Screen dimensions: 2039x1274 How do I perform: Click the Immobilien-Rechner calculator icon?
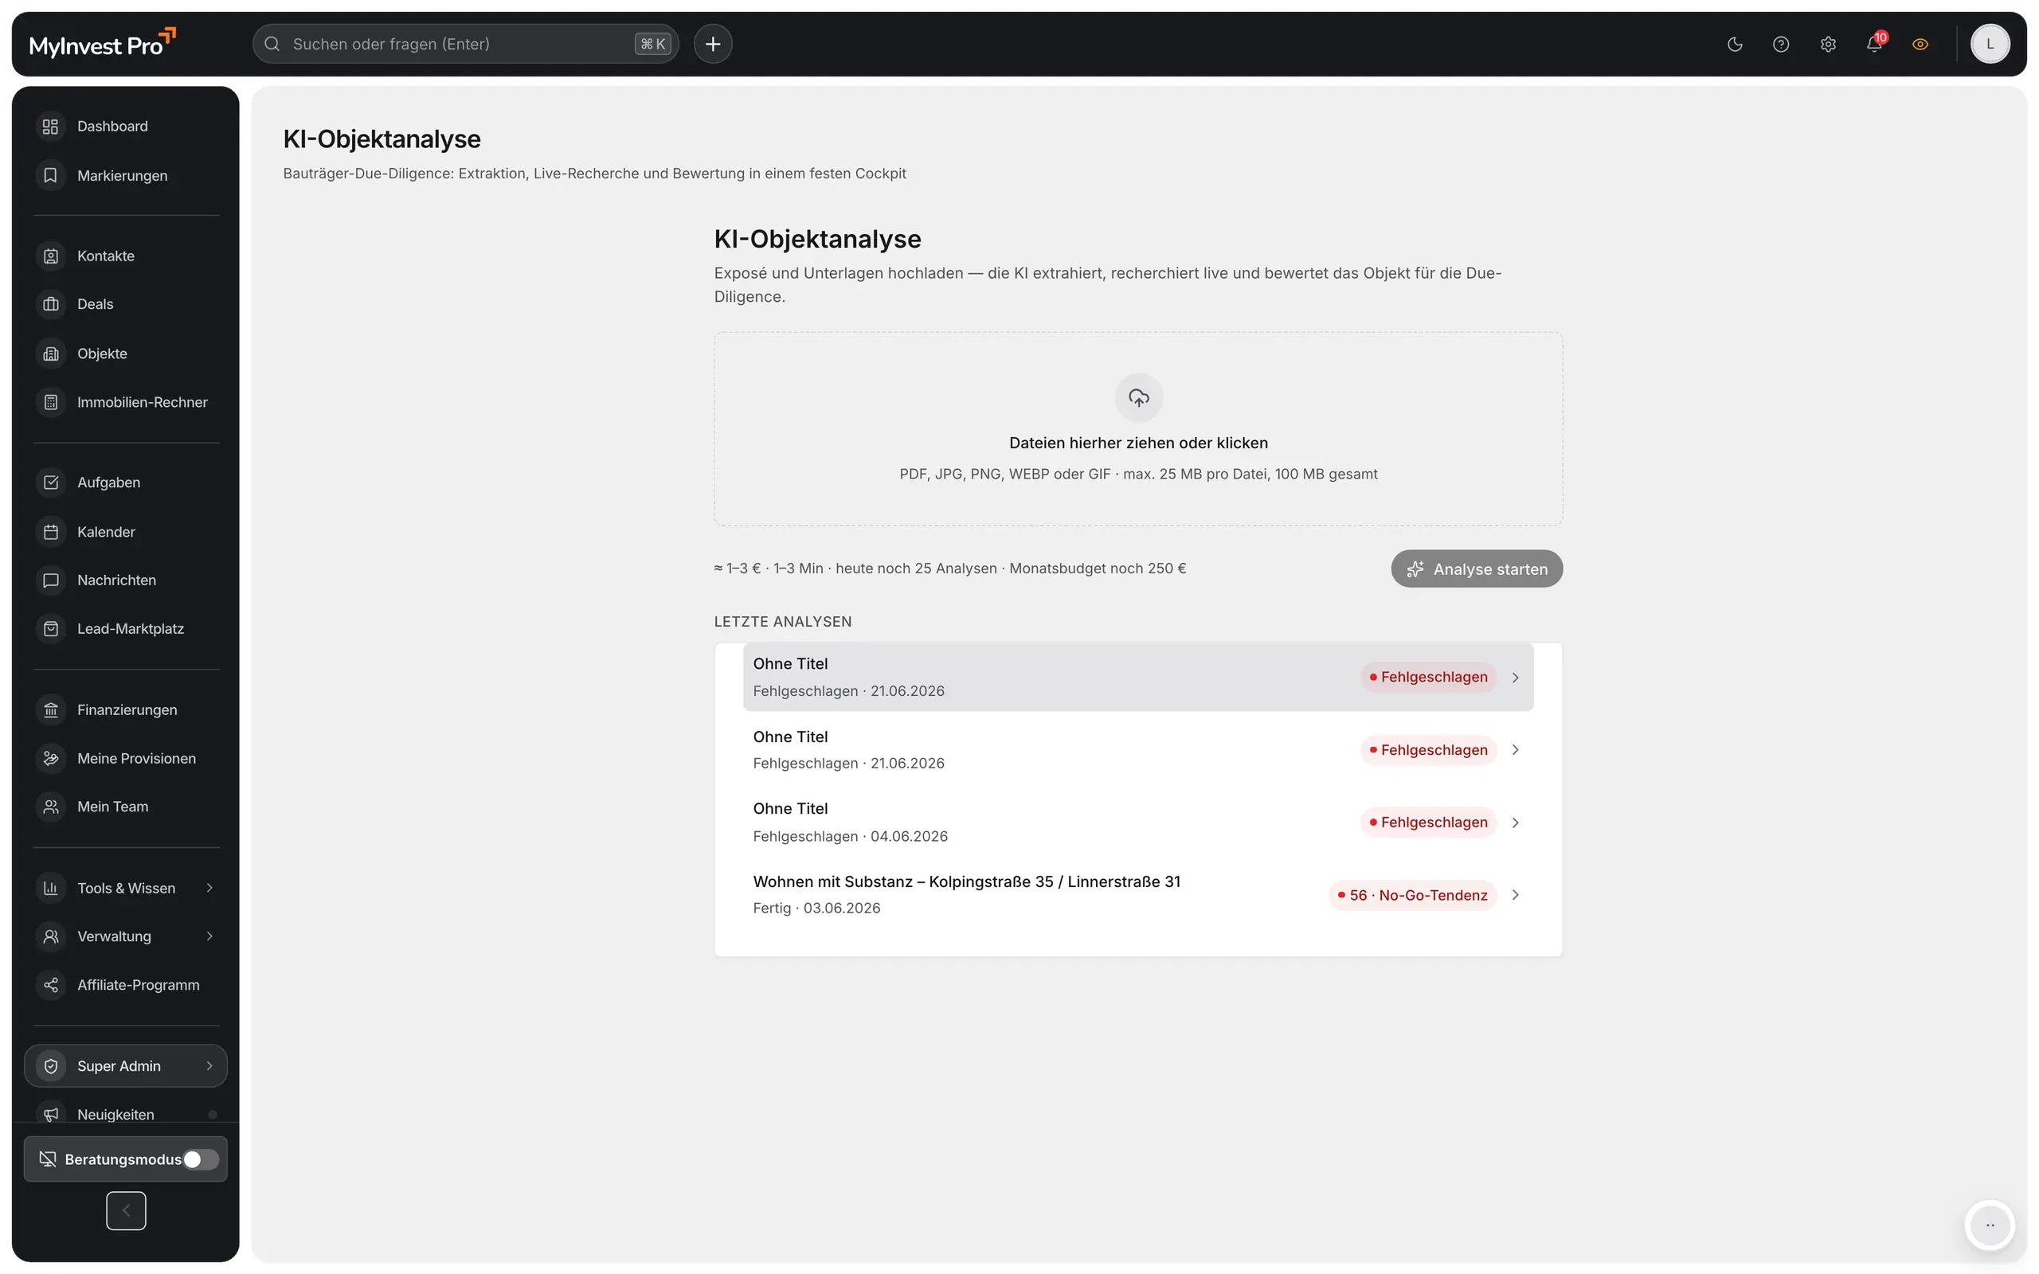point(50,403)
